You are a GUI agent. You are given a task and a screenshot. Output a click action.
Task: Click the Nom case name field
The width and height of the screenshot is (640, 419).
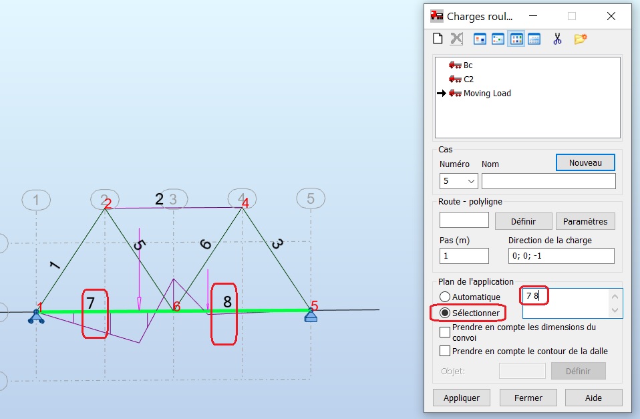(548, 181)
